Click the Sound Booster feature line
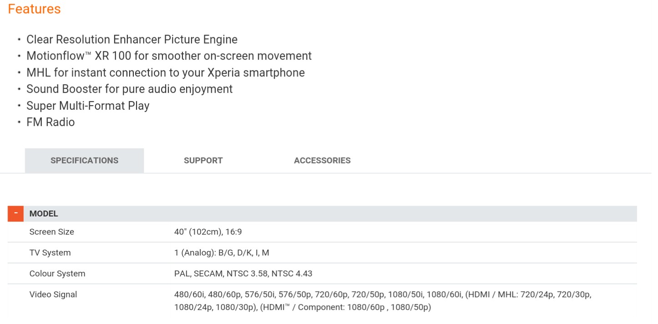Screen dimensions: 658x324 pos(130,89)
